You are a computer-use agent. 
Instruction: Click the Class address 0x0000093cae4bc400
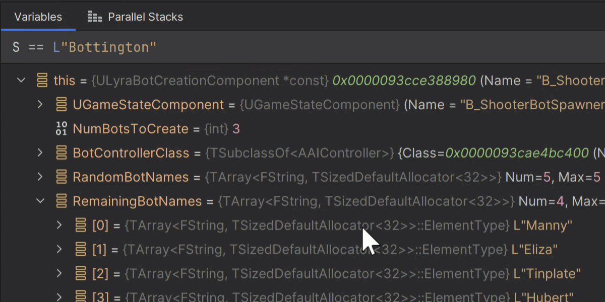pos(517,153)
